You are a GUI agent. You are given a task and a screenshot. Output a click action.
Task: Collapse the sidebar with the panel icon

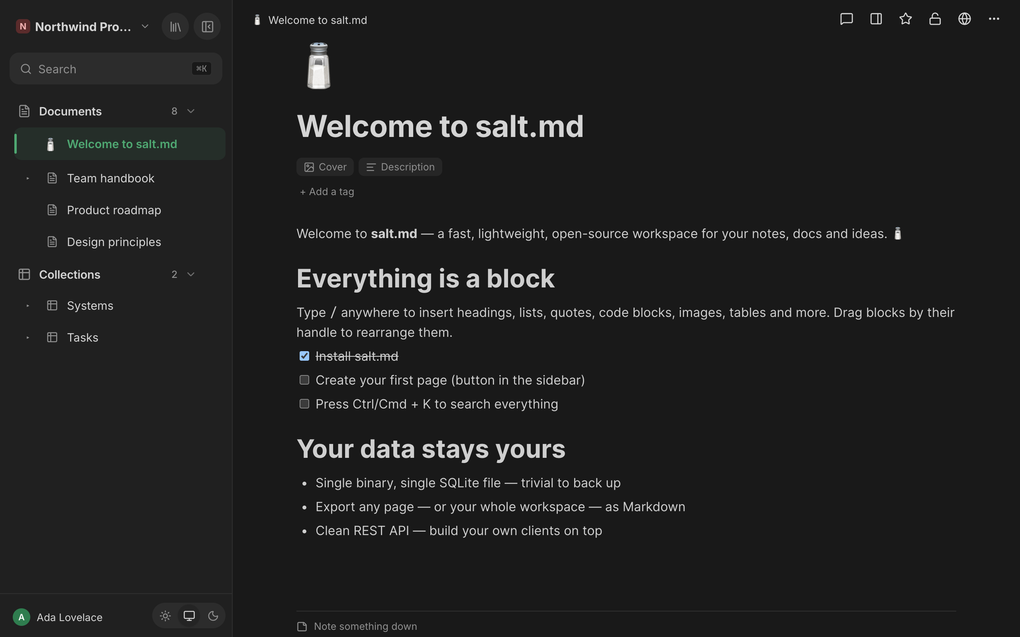(x=207, y=27)
